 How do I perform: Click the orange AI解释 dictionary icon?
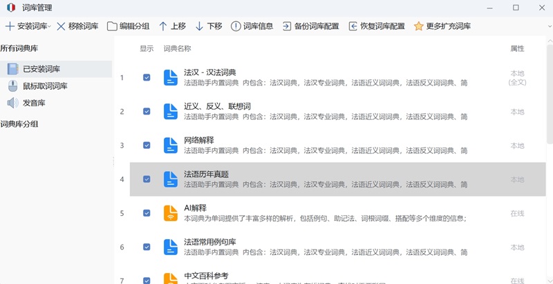pyautogui.click(x=171, y=213)
